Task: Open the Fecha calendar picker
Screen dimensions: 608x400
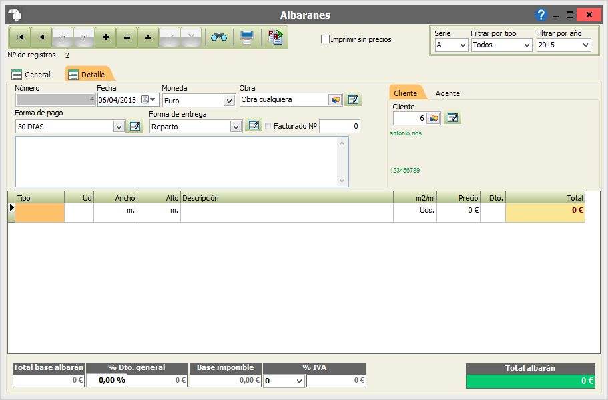Action: coord(149,99)
